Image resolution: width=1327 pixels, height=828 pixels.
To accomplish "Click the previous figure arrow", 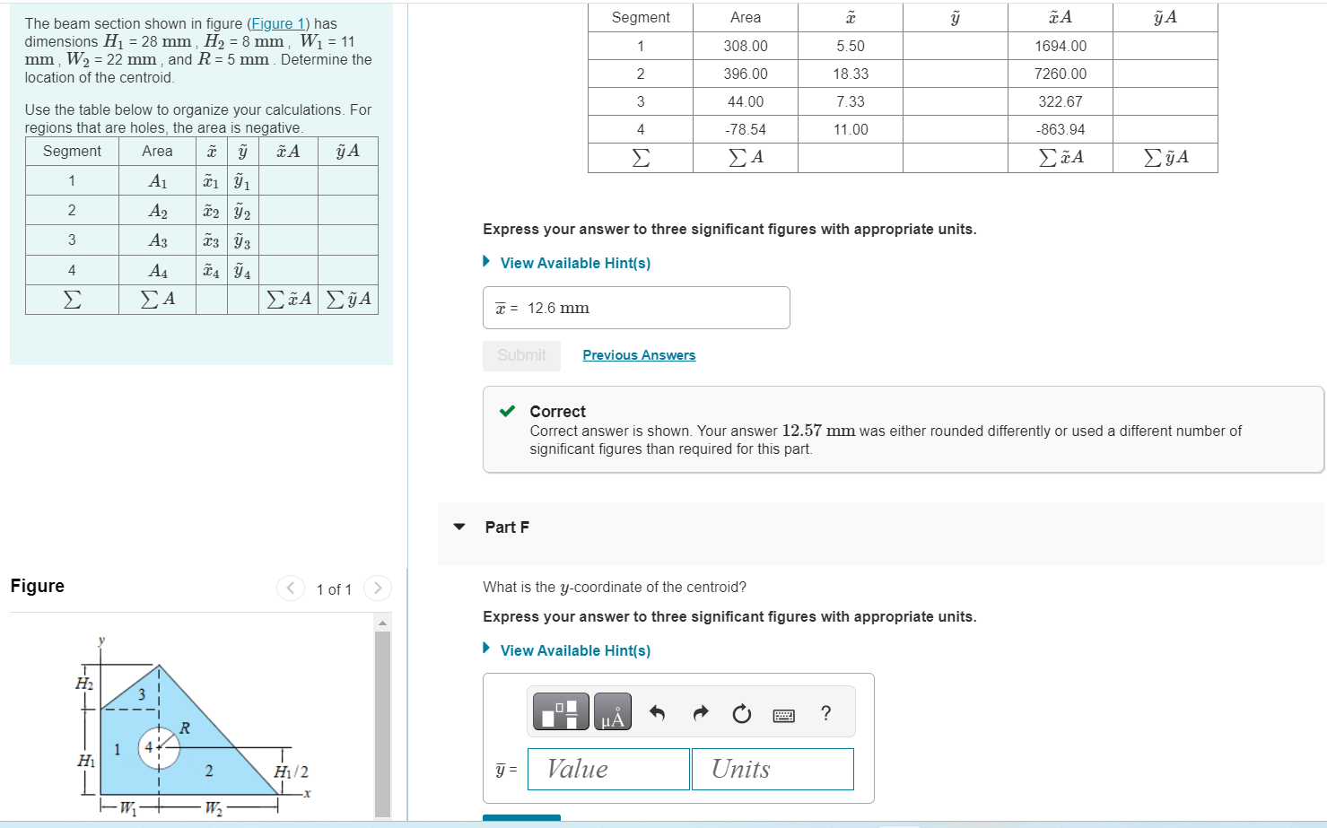I will point(290,588).
